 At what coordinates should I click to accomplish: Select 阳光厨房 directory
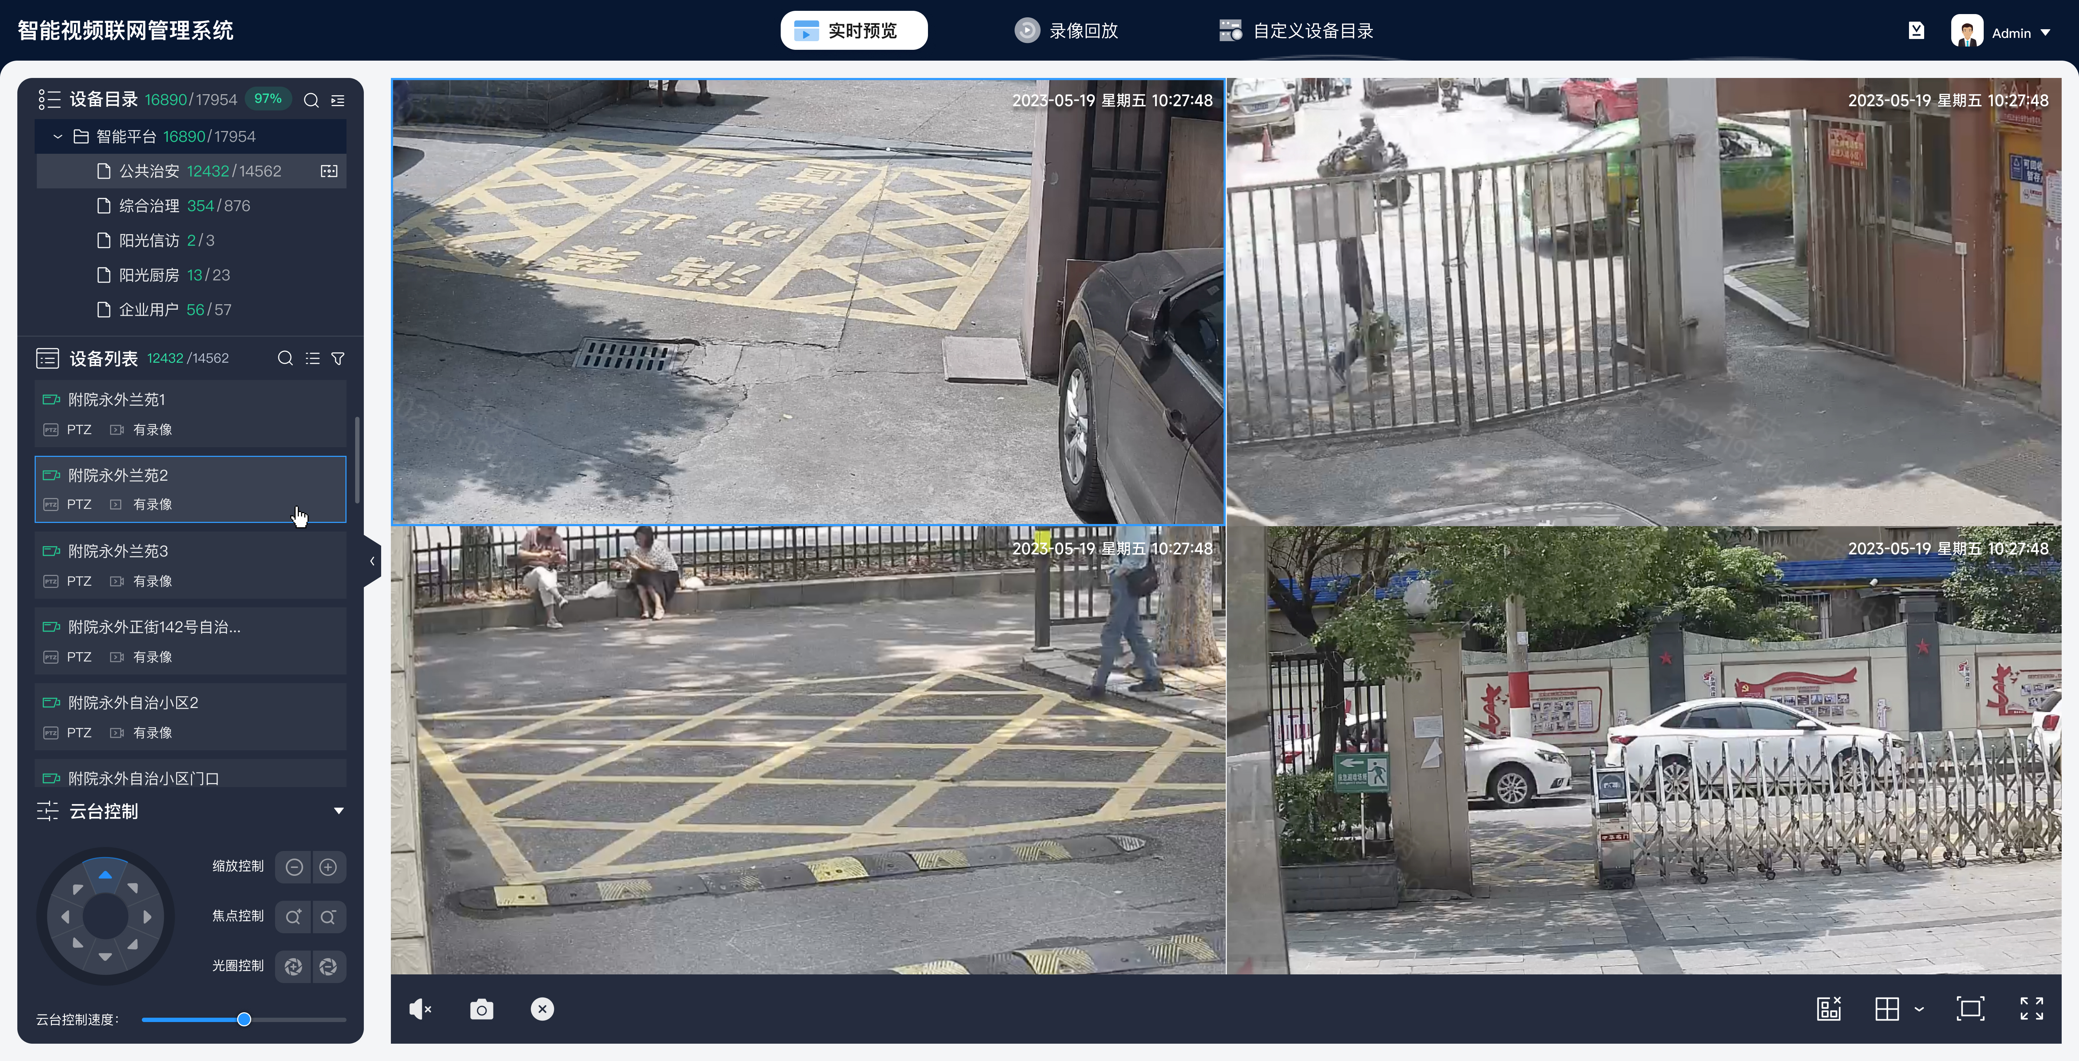(191, 275)
